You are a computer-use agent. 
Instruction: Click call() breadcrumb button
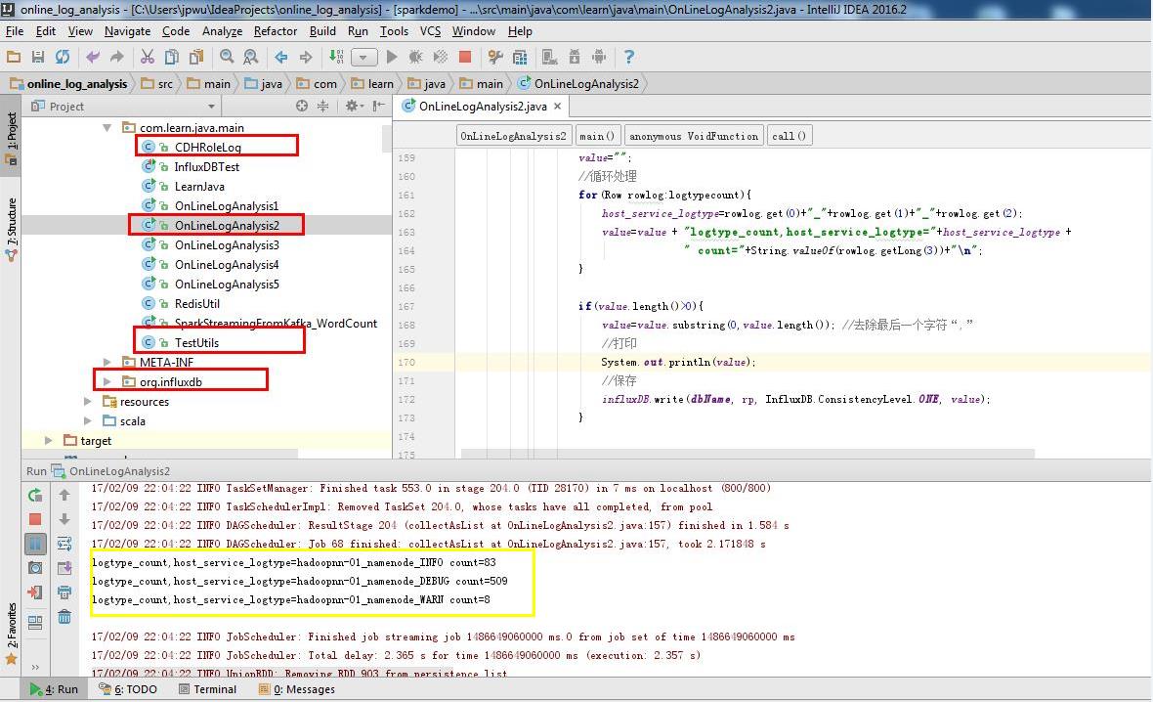pos(789,135)
